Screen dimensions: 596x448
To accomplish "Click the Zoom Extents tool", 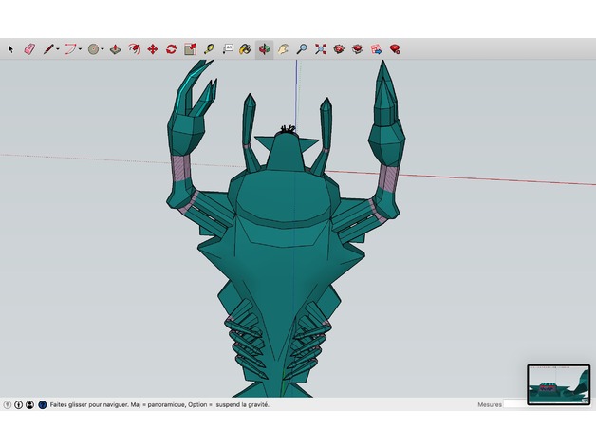I will [x=321, y=48].
